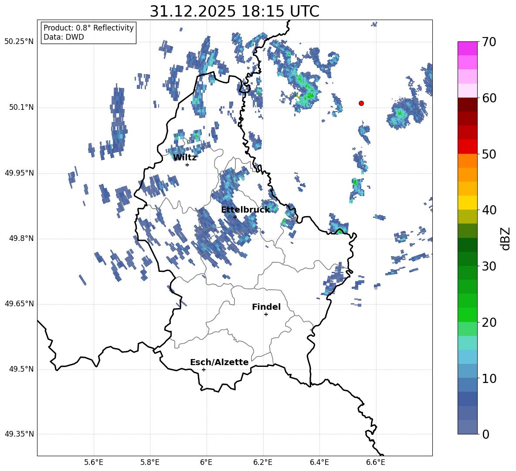516x471 pixels.
Task: Click the 50.25°N latitude label
Action: [19, 42]
